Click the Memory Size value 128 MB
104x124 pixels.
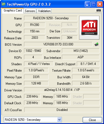(36, 83)
